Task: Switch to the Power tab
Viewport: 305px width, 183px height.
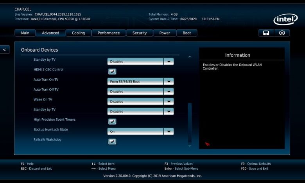Action: (x=165, y=33)
